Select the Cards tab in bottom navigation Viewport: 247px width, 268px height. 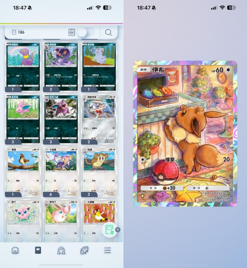click(x=38, y=250)
